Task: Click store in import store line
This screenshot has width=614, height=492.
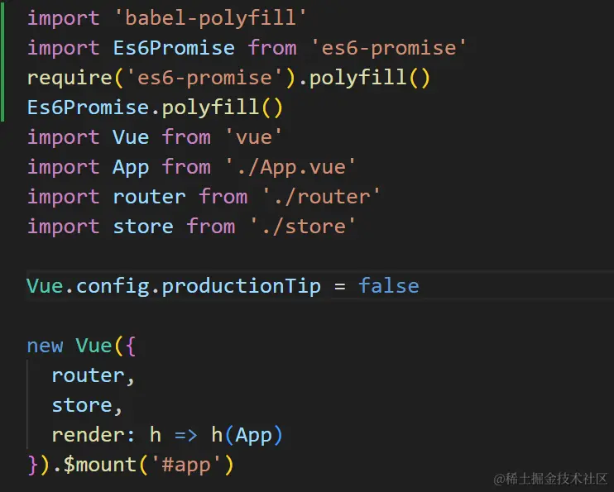Action: [143, 227]
